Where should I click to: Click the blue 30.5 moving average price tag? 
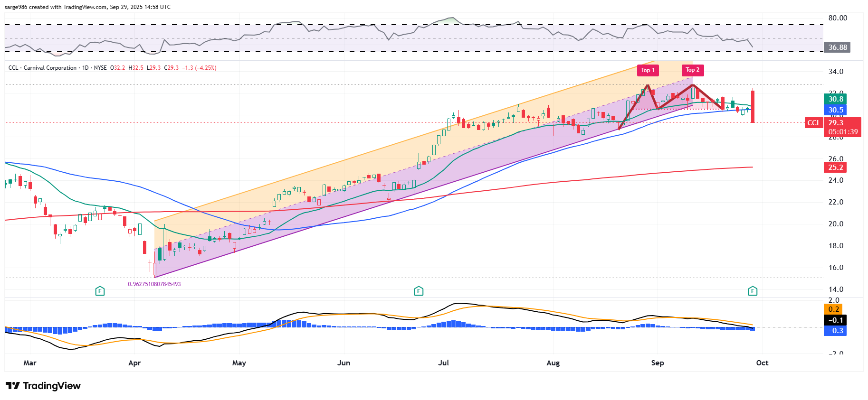pyautogui.click(x=836, y=110)
